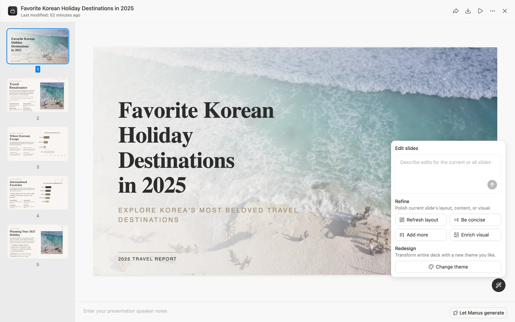Select slide 2 Travel Renaissance thumbnail
This screenshot has width=515, height=322.
pyautogui.click(x=38, y=95)
